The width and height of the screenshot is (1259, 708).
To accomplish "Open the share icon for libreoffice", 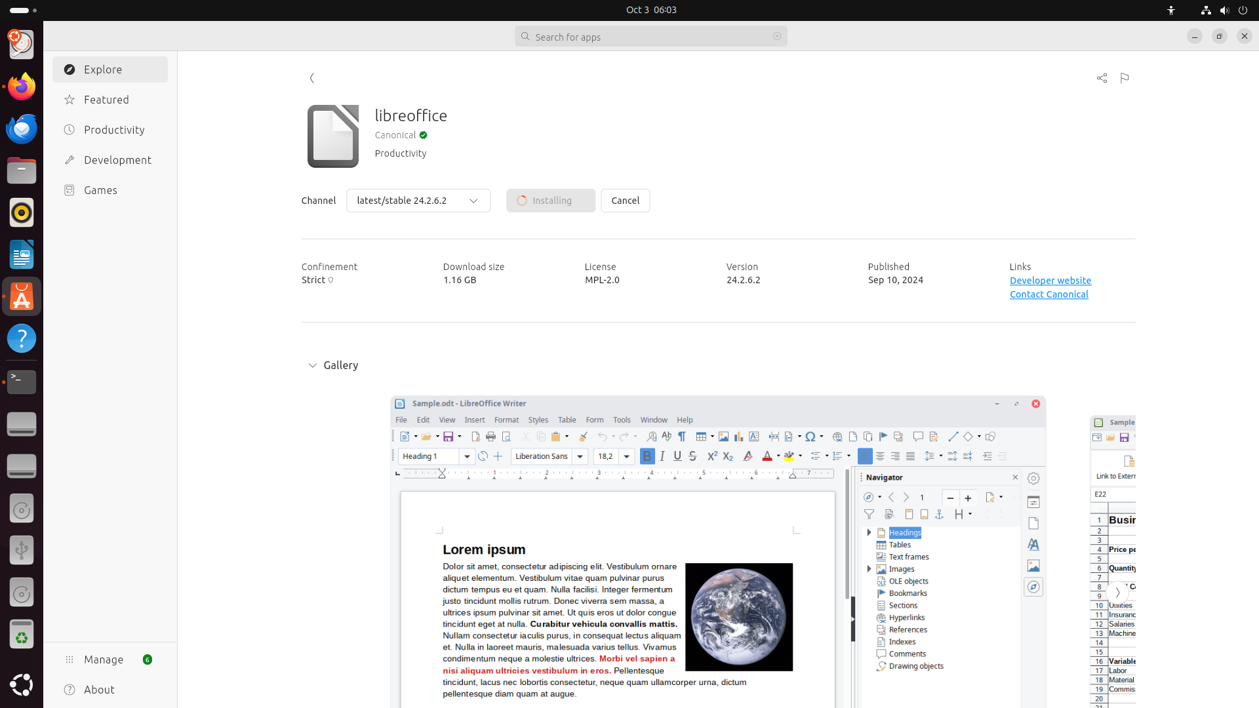I will click(x=1102, y=78).
